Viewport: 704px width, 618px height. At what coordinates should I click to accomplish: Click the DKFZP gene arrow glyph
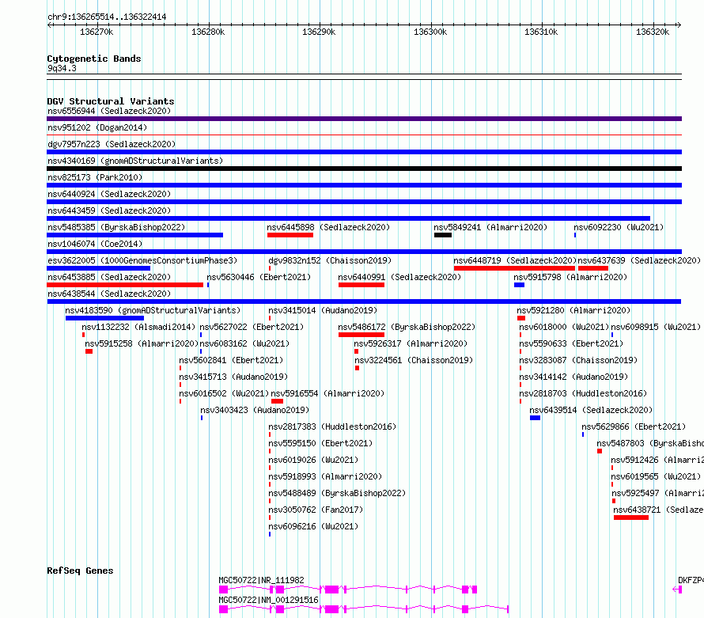(677, 590)
